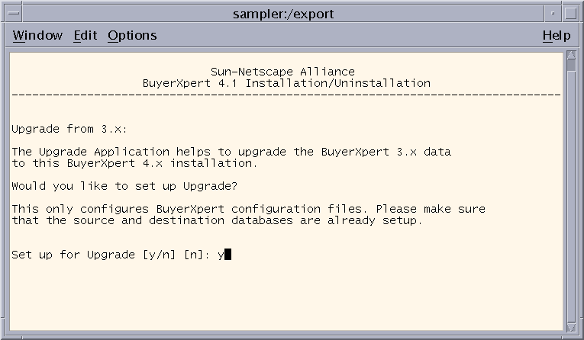Screen dimensions: 584x340
Task: Click the scrollbar up arrow
Action: click(571, 56)
